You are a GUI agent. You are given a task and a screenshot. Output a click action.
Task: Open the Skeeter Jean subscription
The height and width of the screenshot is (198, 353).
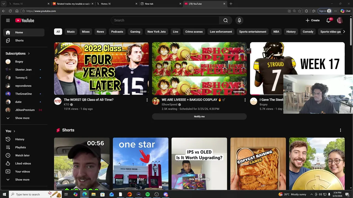(x=24, y=70)
